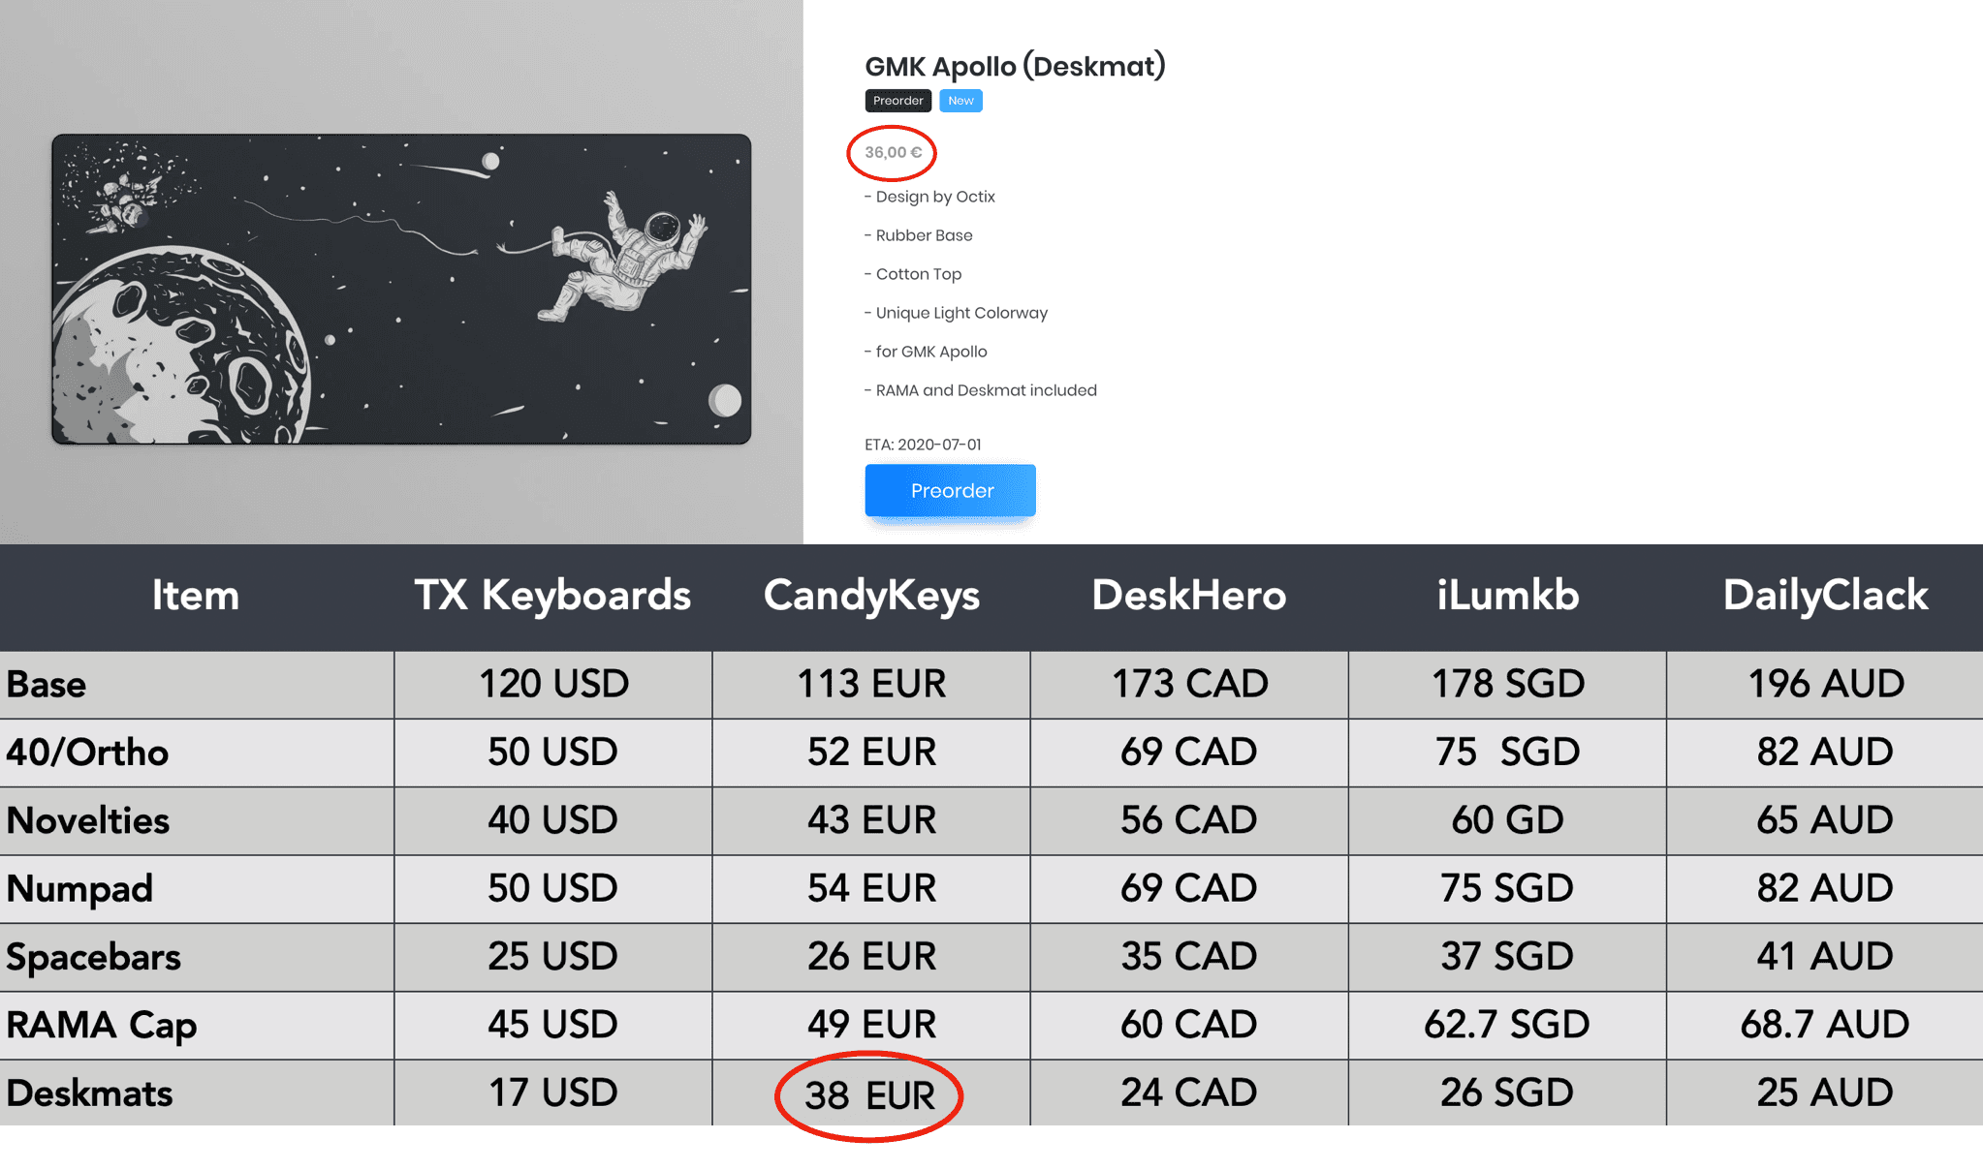Click the circled 36,00 € price
1983x1170 pixels.
coord(893,152)
